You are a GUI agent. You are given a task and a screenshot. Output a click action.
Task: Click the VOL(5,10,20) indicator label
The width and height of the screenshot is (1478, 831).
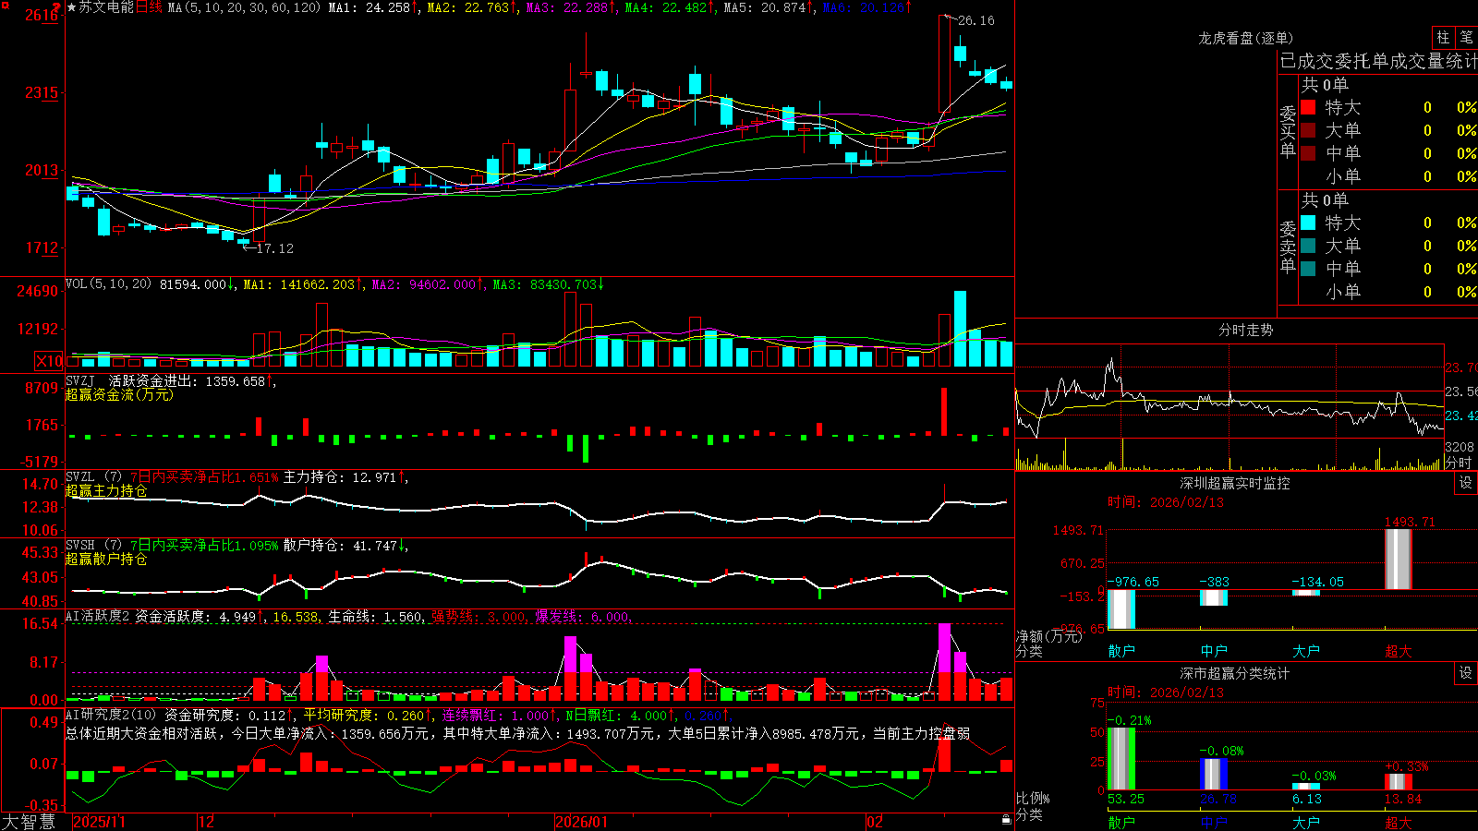pyautogui.click(x=108, y=284)
